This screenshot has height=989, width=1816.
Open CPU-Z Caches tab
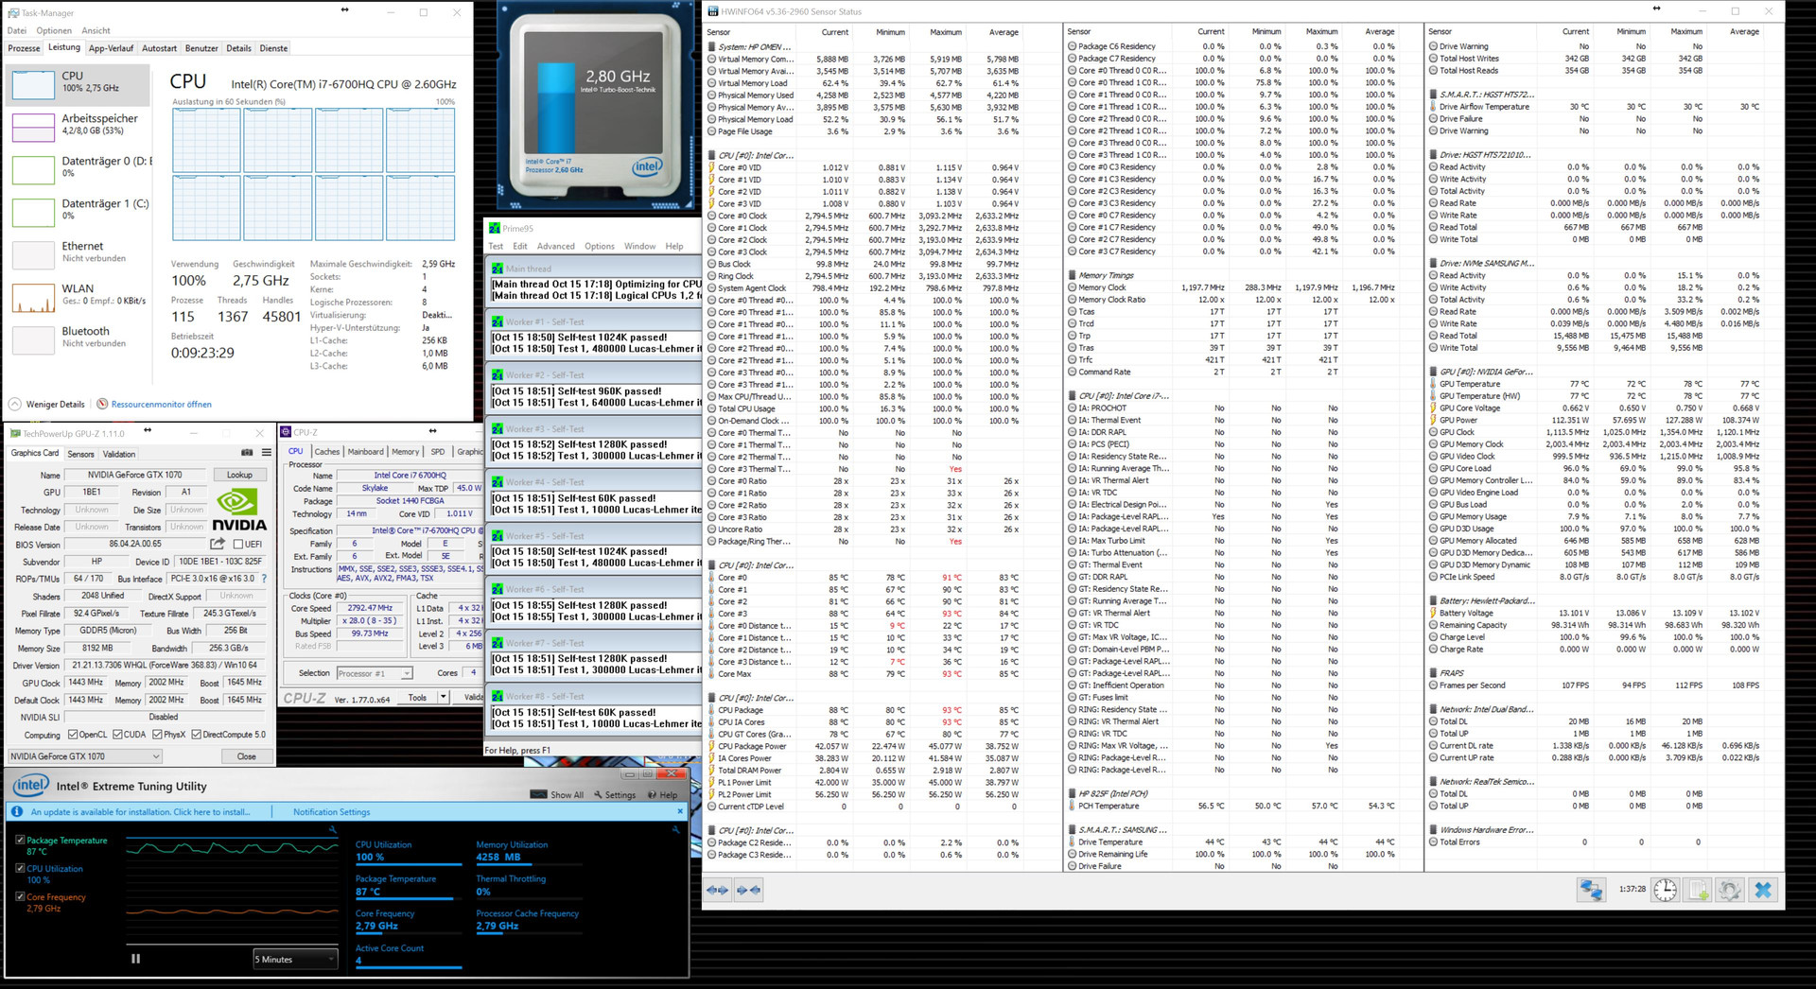point(327,451)
